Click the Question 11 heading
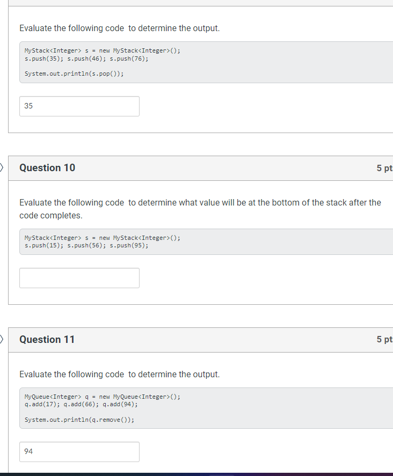This screenshot has height=476, width=393. [47, 339]
